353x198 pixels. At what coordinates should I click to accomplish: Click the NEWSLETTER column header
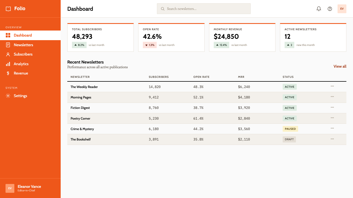[80, 77]
